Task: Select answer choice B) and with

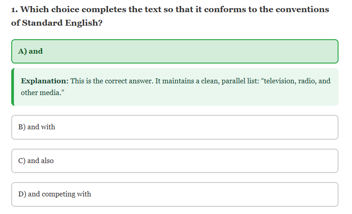Action: [174, 127]
